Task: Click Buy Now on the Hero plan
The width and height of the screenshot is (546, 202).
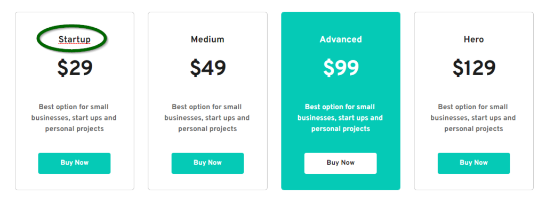Action: coord(473,163)
